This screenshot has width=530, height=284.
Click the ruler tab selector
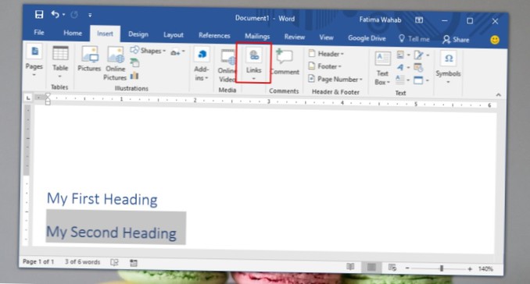click(x=28, y=98)
